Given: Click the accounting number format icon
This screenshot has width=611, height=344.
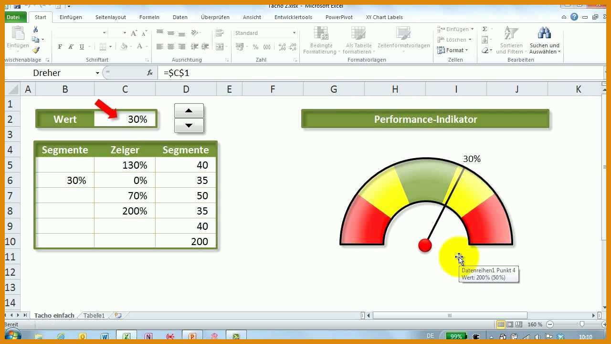Looking at the screenshot, I should coord(240,47).
